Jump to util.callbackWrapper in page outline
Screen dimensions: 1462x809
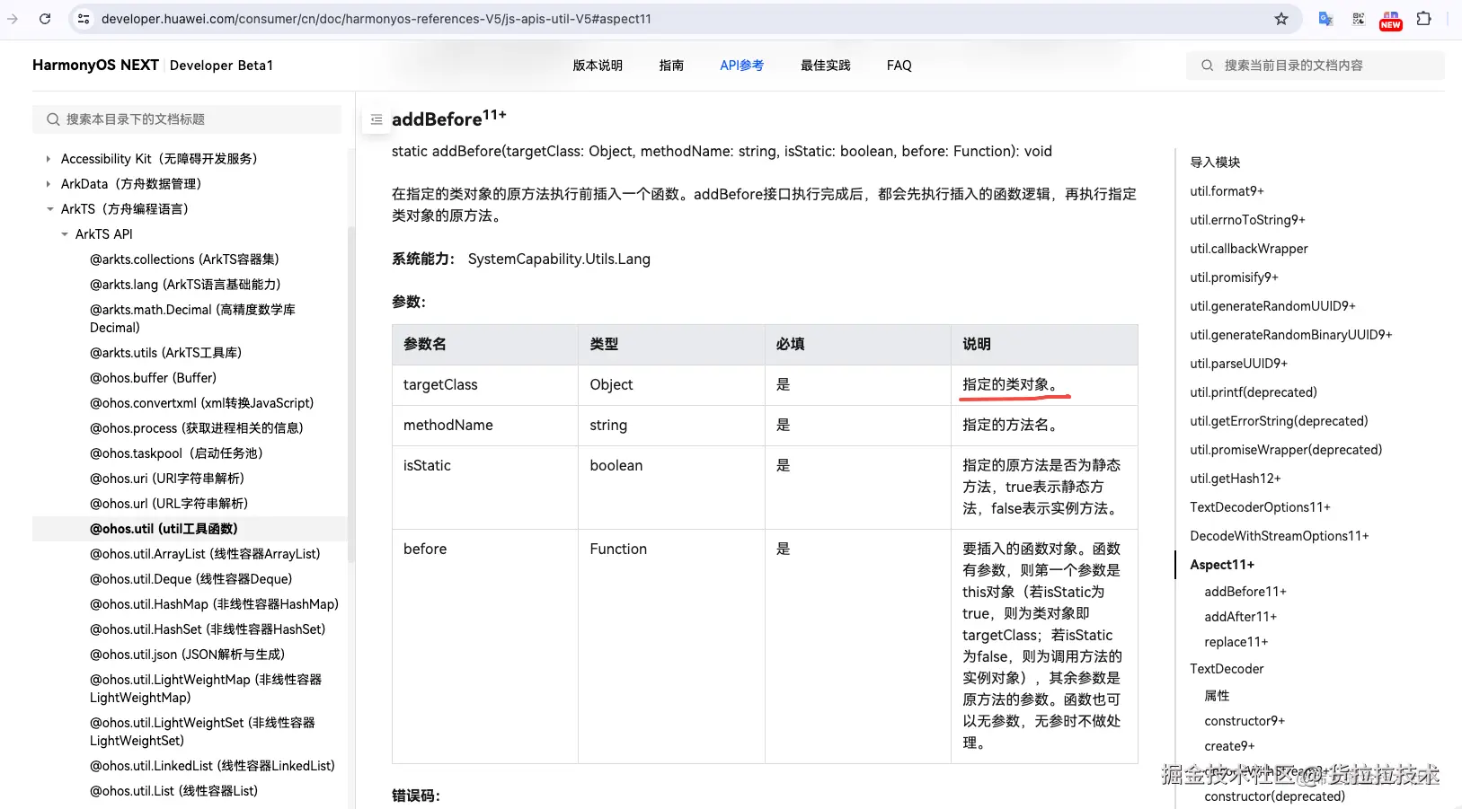click(1249, 249)
